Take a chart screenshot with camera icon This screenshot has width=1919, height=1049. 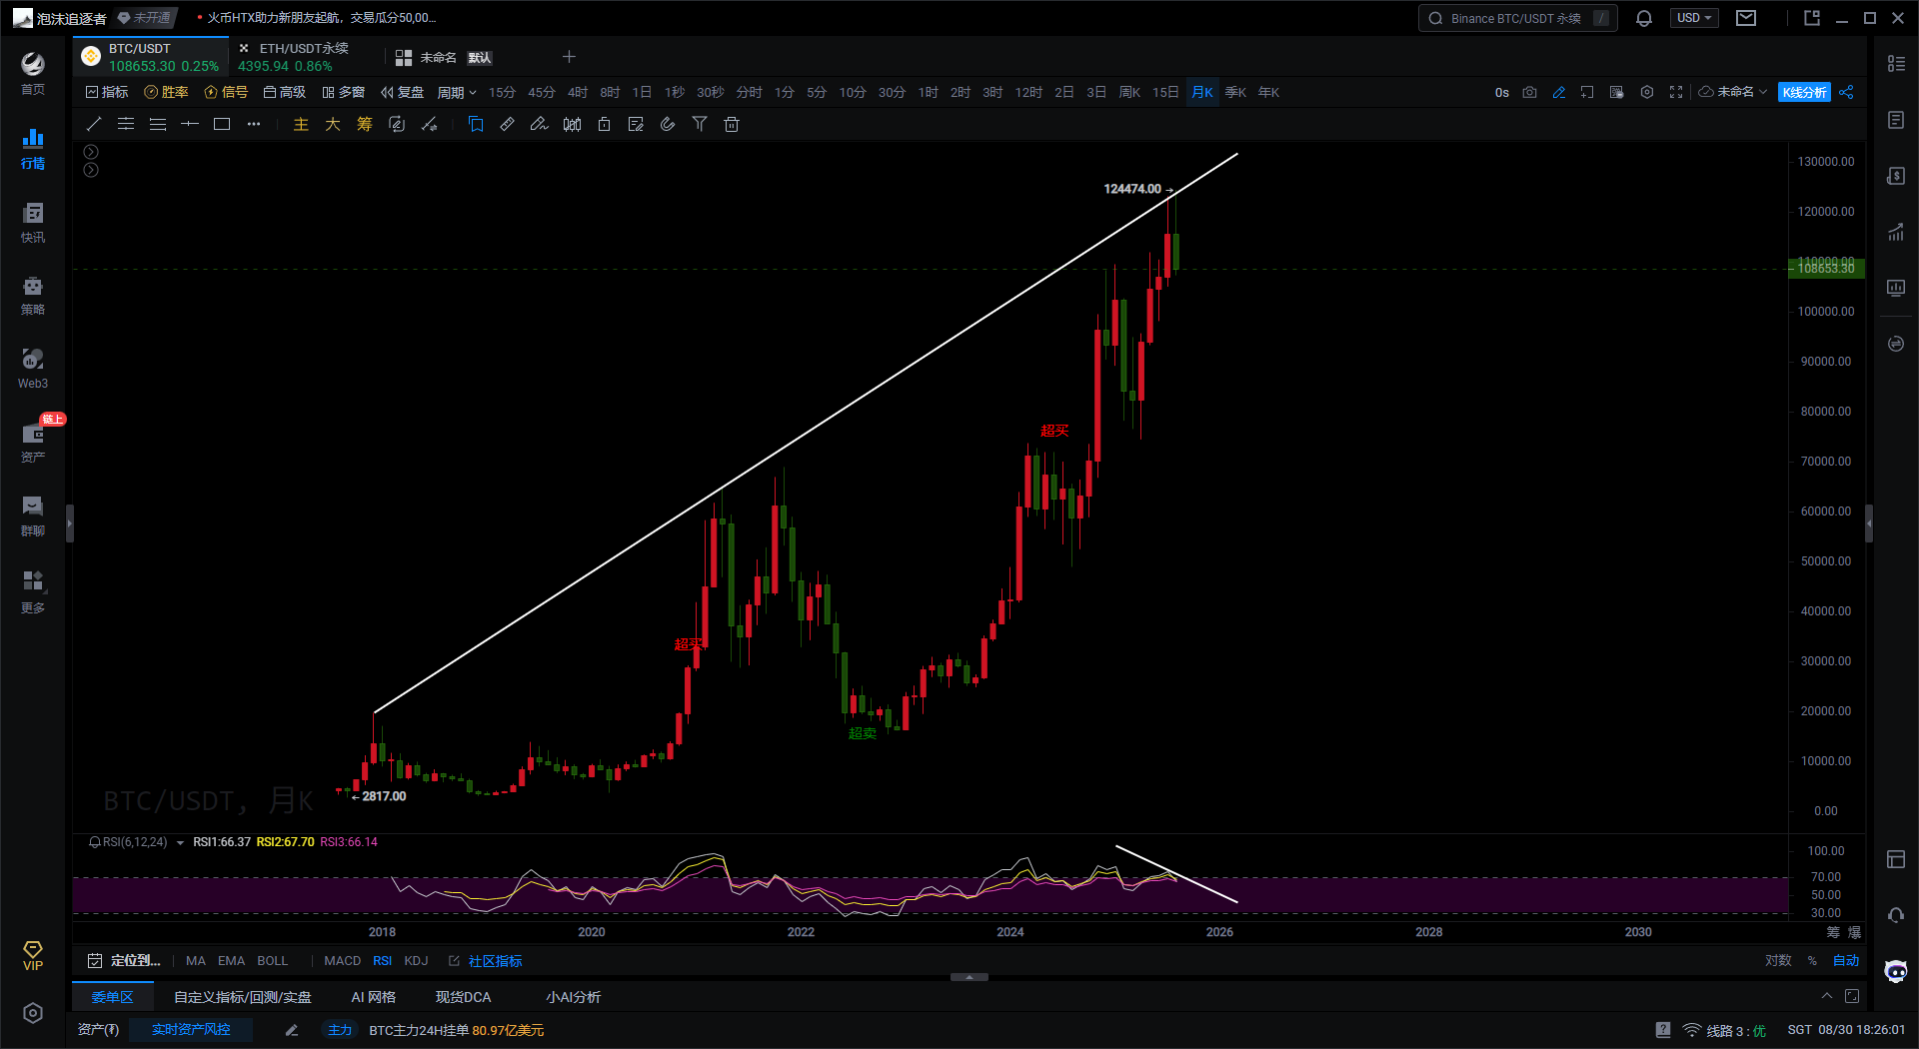1529,92
